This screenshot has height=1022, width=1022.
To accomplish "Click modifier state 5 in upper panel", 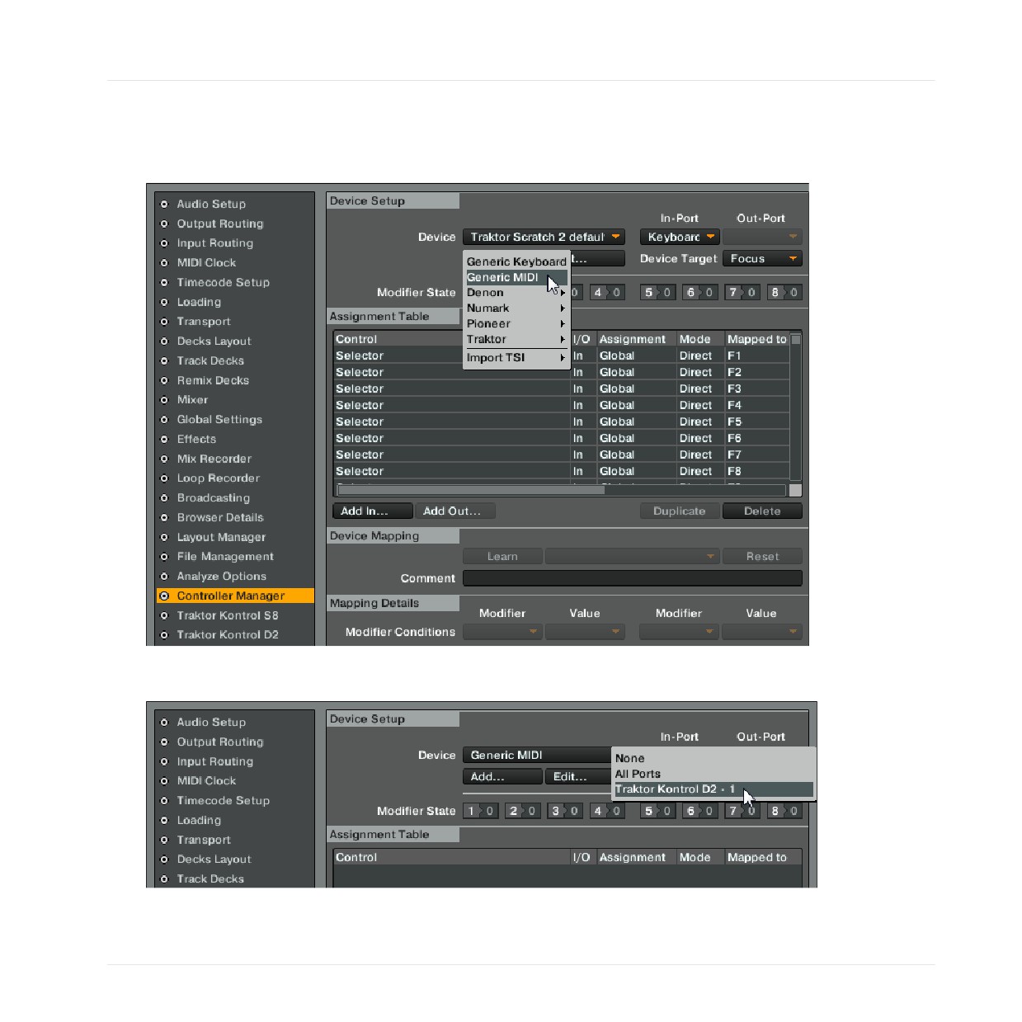I will tap(657, 293).
